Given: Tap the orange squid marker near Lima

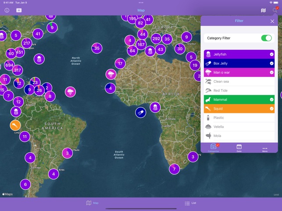Looking at the screenshot, I should pyautogui.click(x=15, y=125).
